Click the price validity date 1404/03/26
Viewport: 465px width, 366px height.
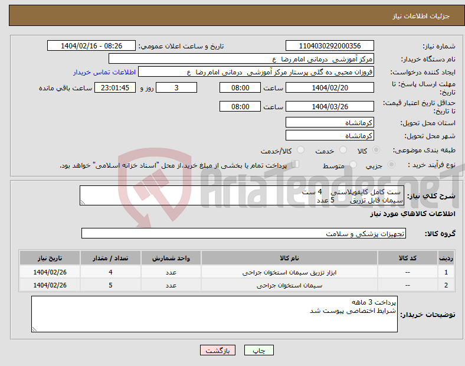[330, 106]
